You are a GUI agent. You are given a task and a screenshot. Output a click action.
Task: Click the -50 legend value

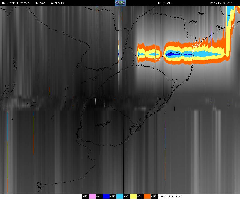point(127,196)
